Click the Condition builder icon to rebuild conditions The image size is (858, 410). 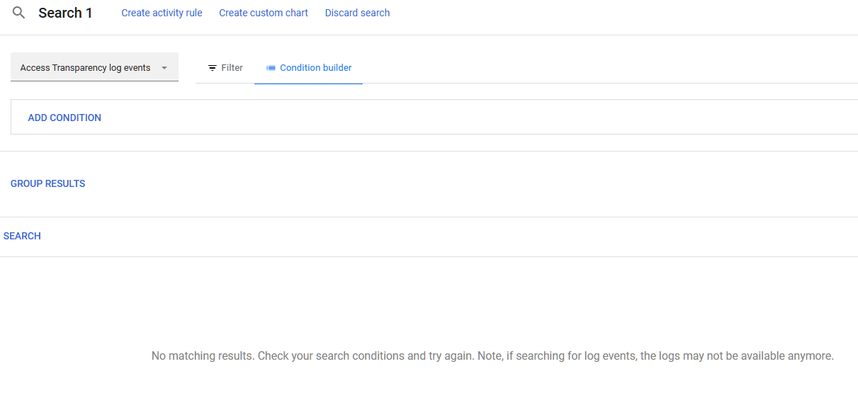271,67
